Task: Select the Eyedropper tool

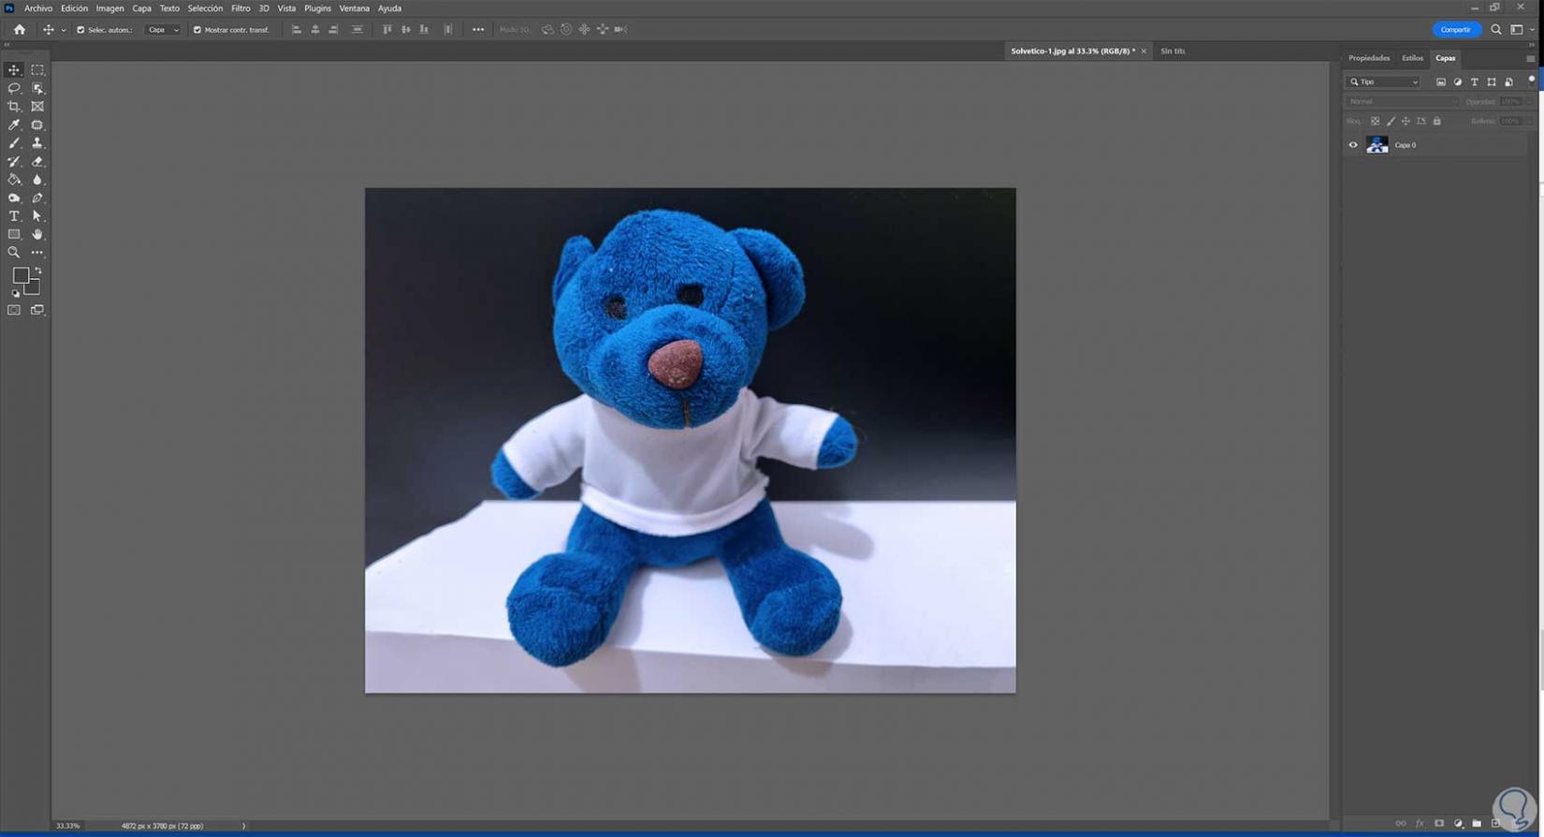Action: click(x=14, y=125)
